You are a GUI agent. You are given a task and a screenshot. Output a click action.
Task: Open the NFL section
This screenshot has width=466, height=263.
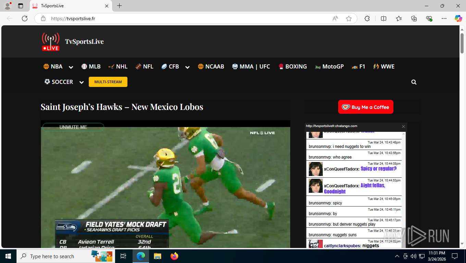tap(144, 66)
